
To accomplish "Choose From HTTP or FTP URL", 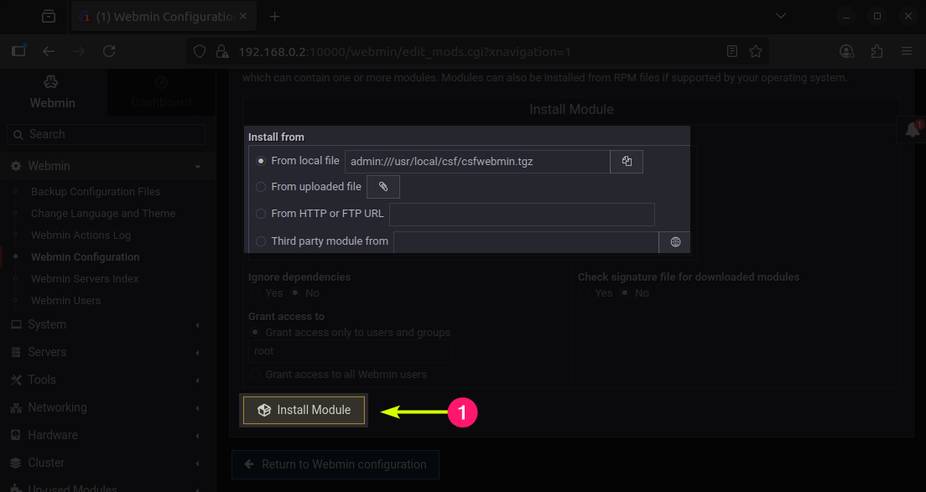I will [260, 214].
